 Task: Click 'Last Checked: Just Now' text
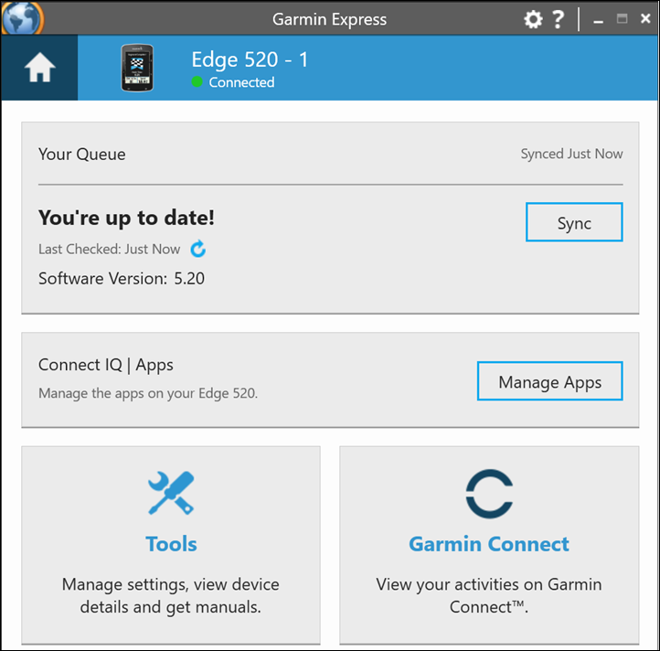click(x=109, y=249)
